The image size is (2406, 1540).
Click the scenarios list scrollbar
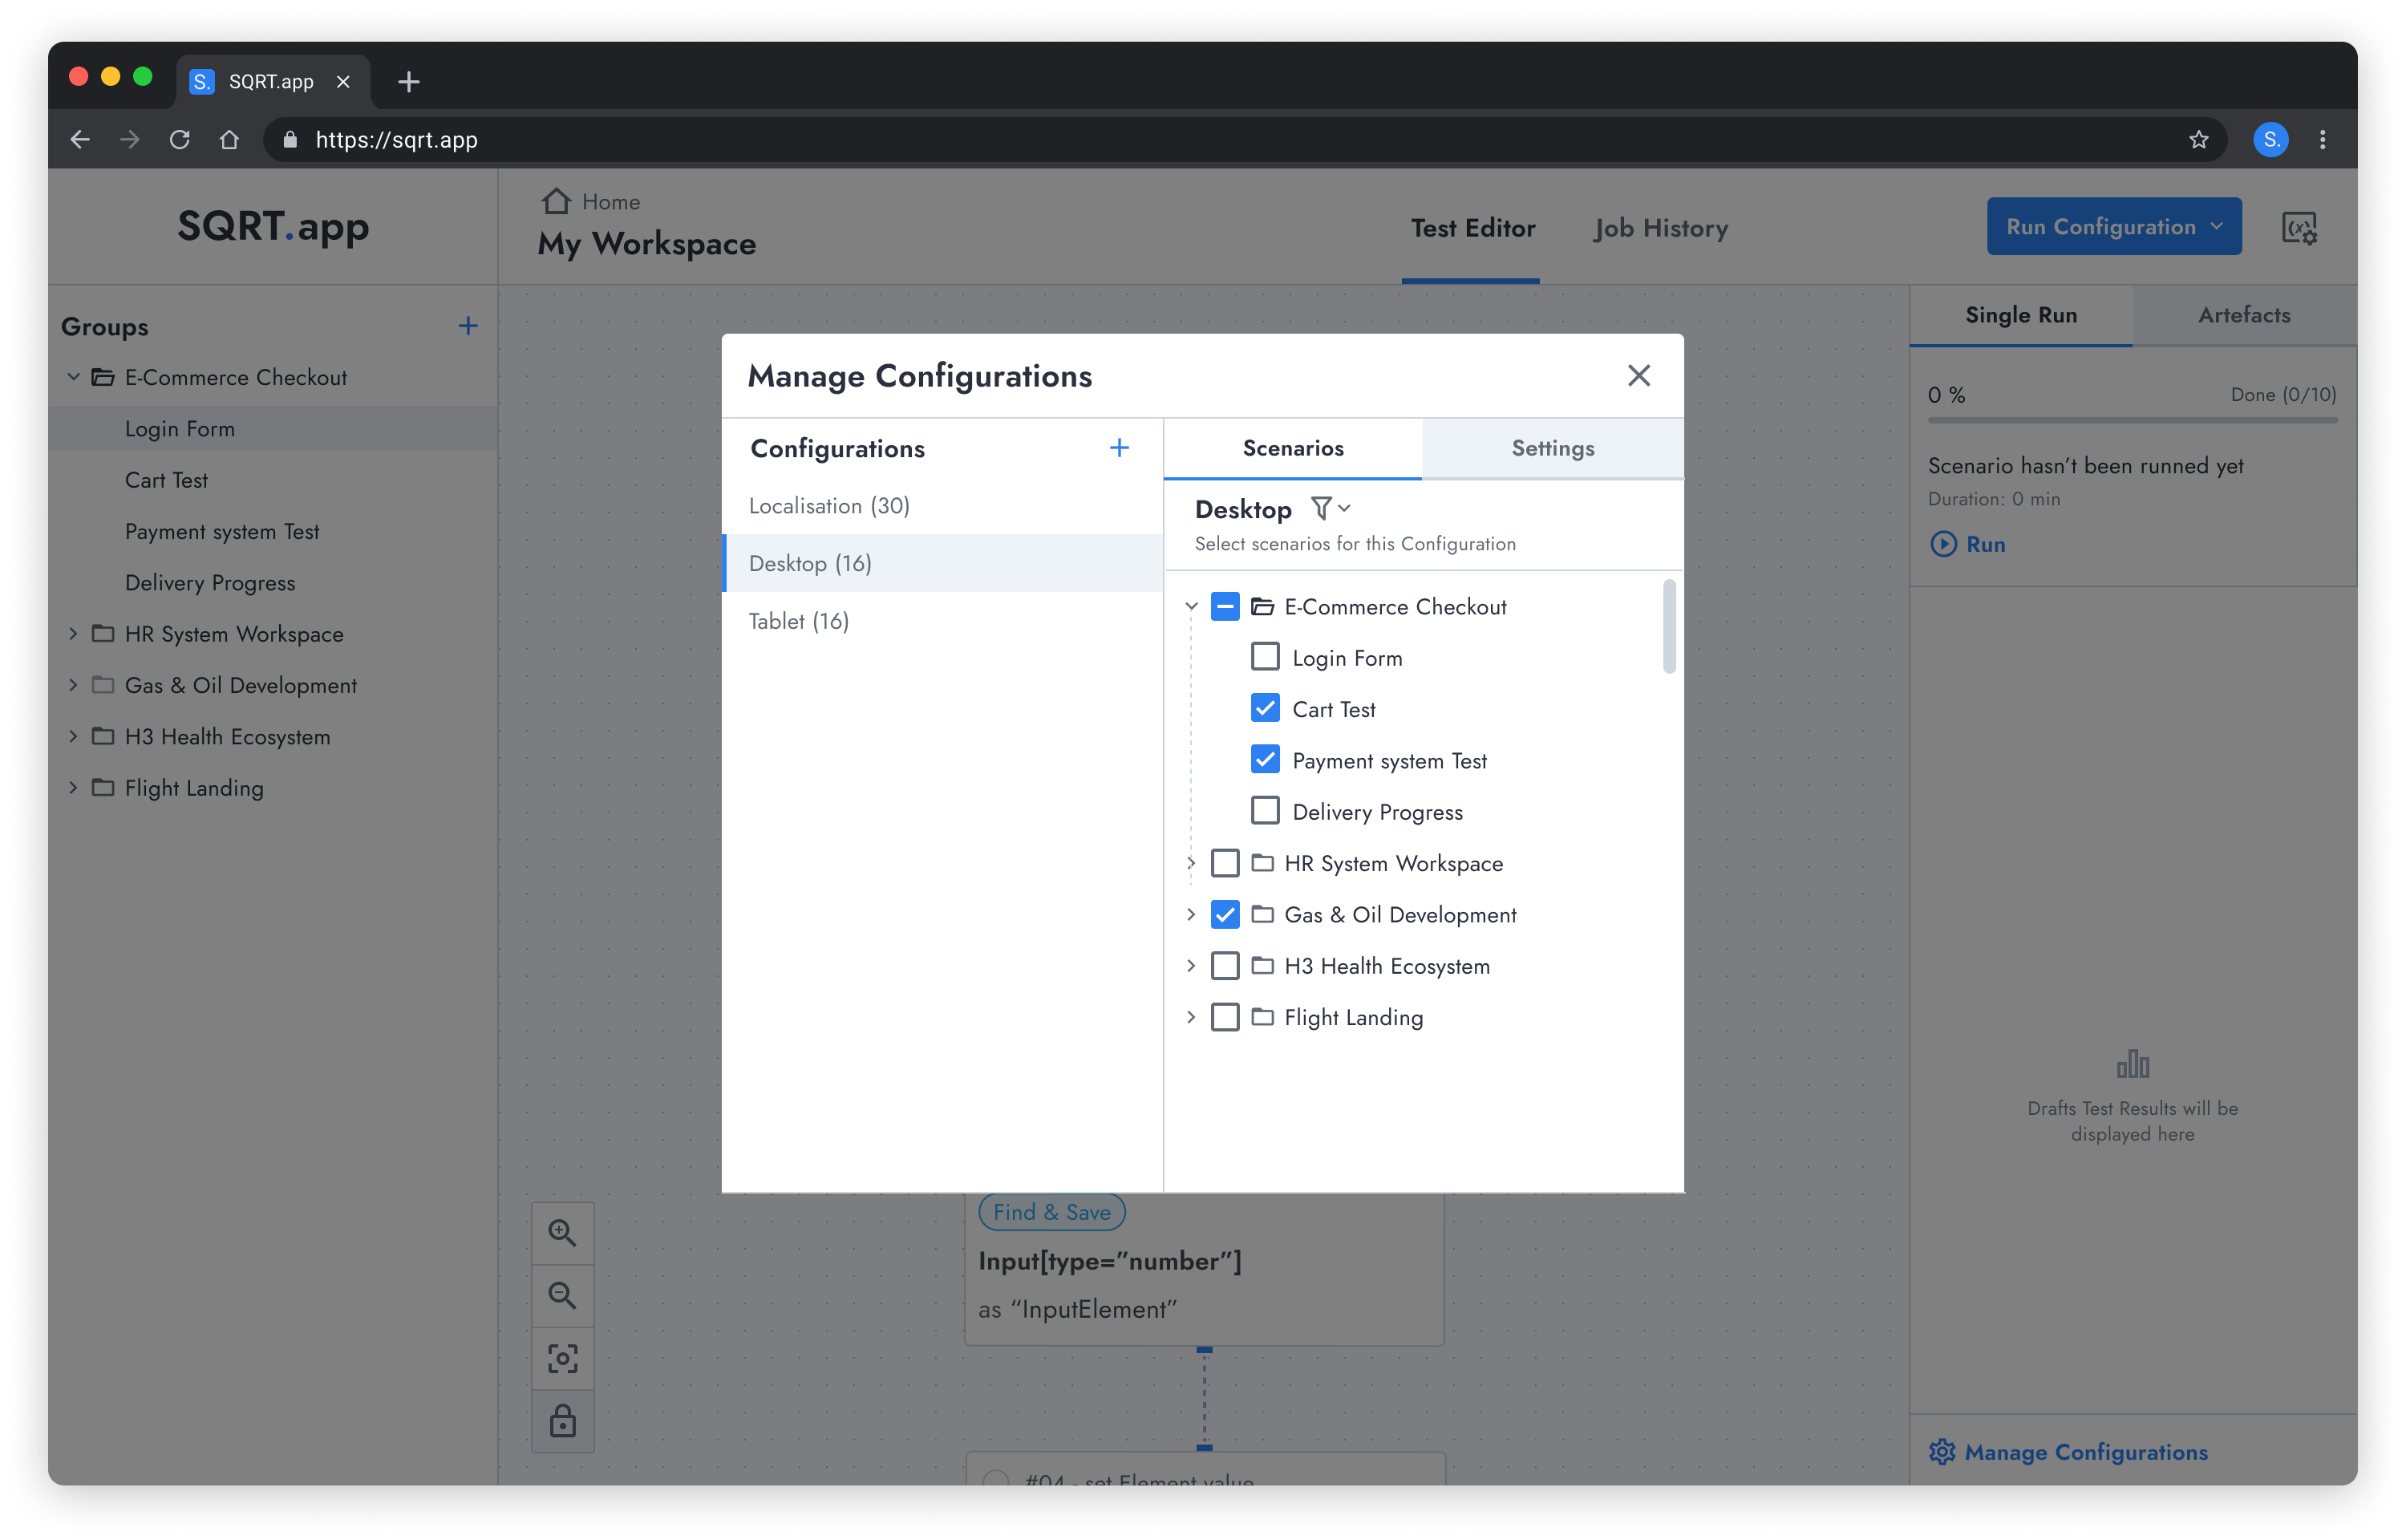pos(1669,627)
